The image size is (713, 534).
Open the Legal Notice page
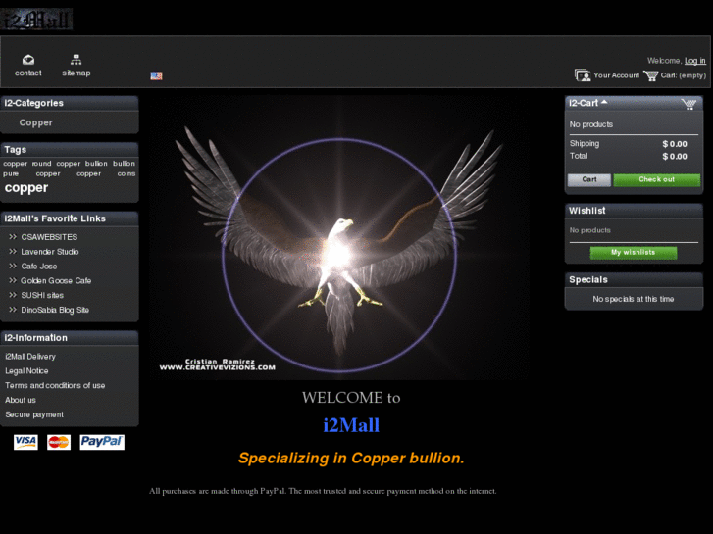pos(26,371)
